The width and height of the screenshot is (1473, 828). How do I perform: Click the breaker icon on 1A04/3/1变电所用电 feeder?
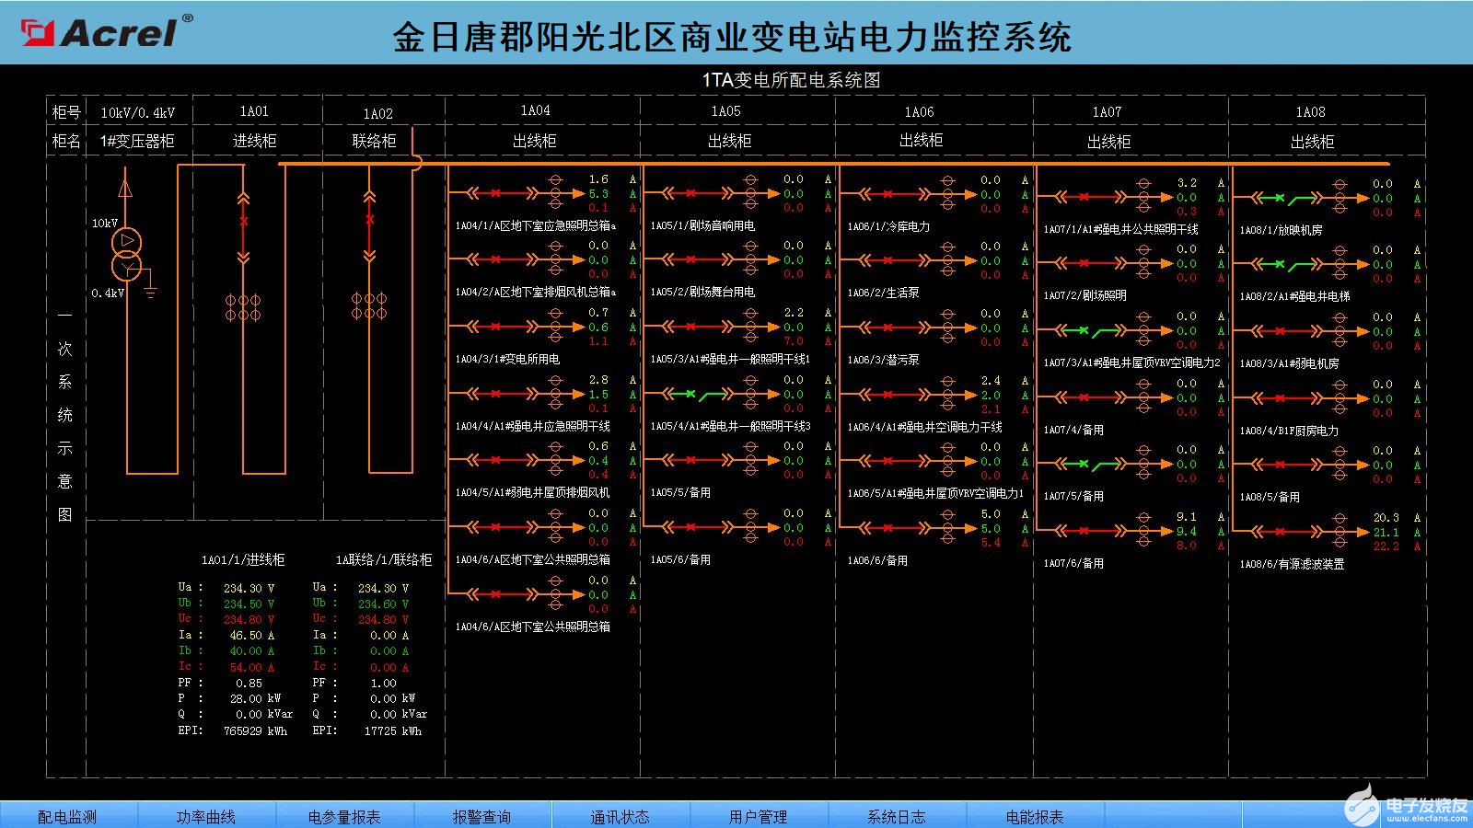pos(495,327)
